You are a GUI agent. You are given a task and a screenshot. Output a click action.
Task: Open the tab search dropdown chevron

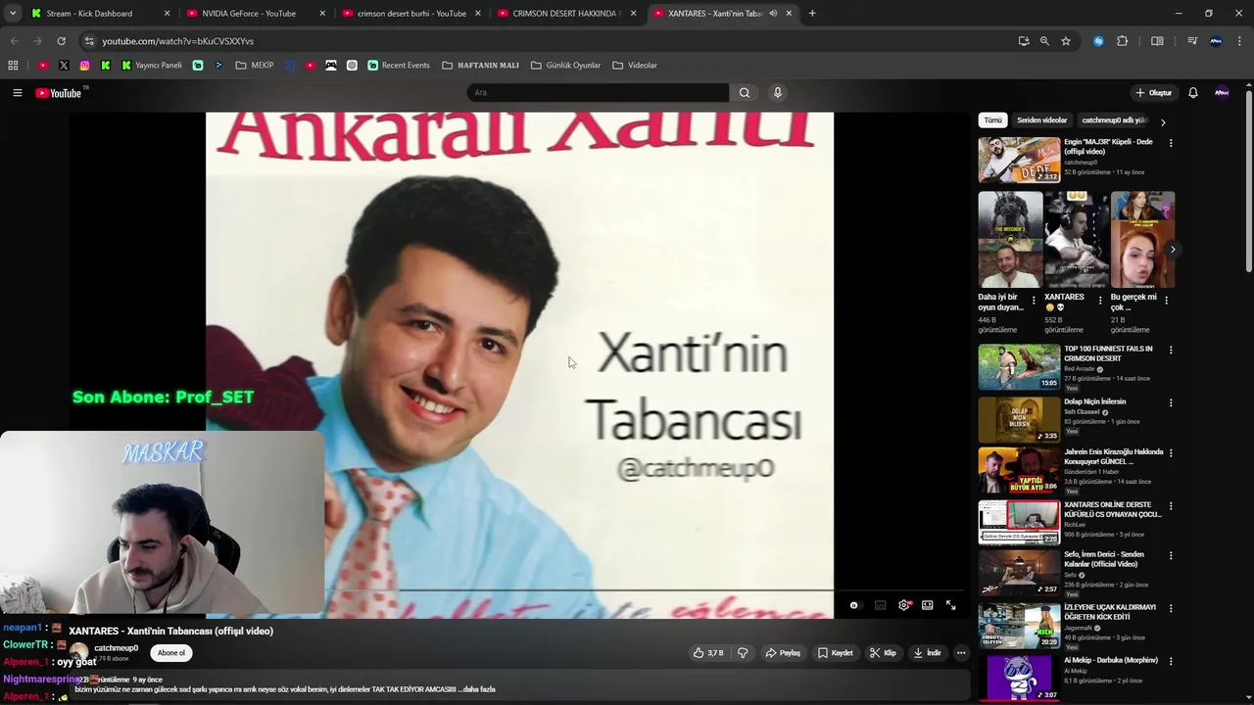[x=13, y=14]
